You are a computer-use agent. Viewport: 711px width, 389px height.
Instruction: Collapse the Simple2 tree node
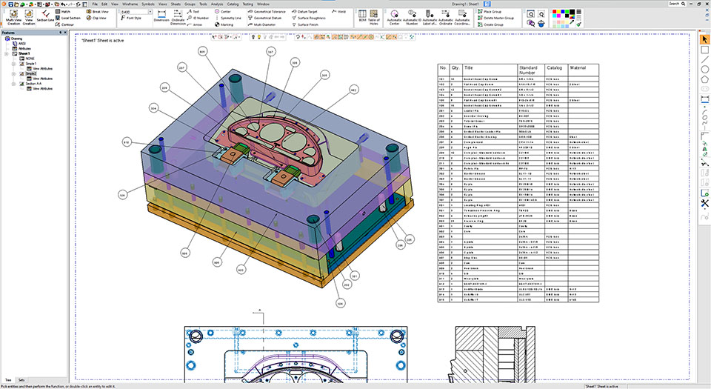pyautogui.click(x=13, y=73)
